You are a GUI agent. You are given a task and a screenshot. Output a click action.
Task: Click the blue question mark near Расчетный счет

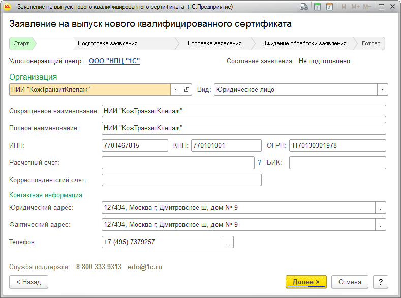(260, 162)
